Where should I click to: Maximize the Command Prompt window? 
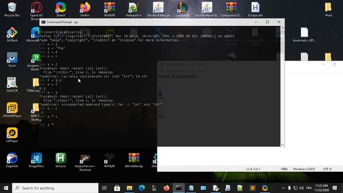[x=267, y=22]
